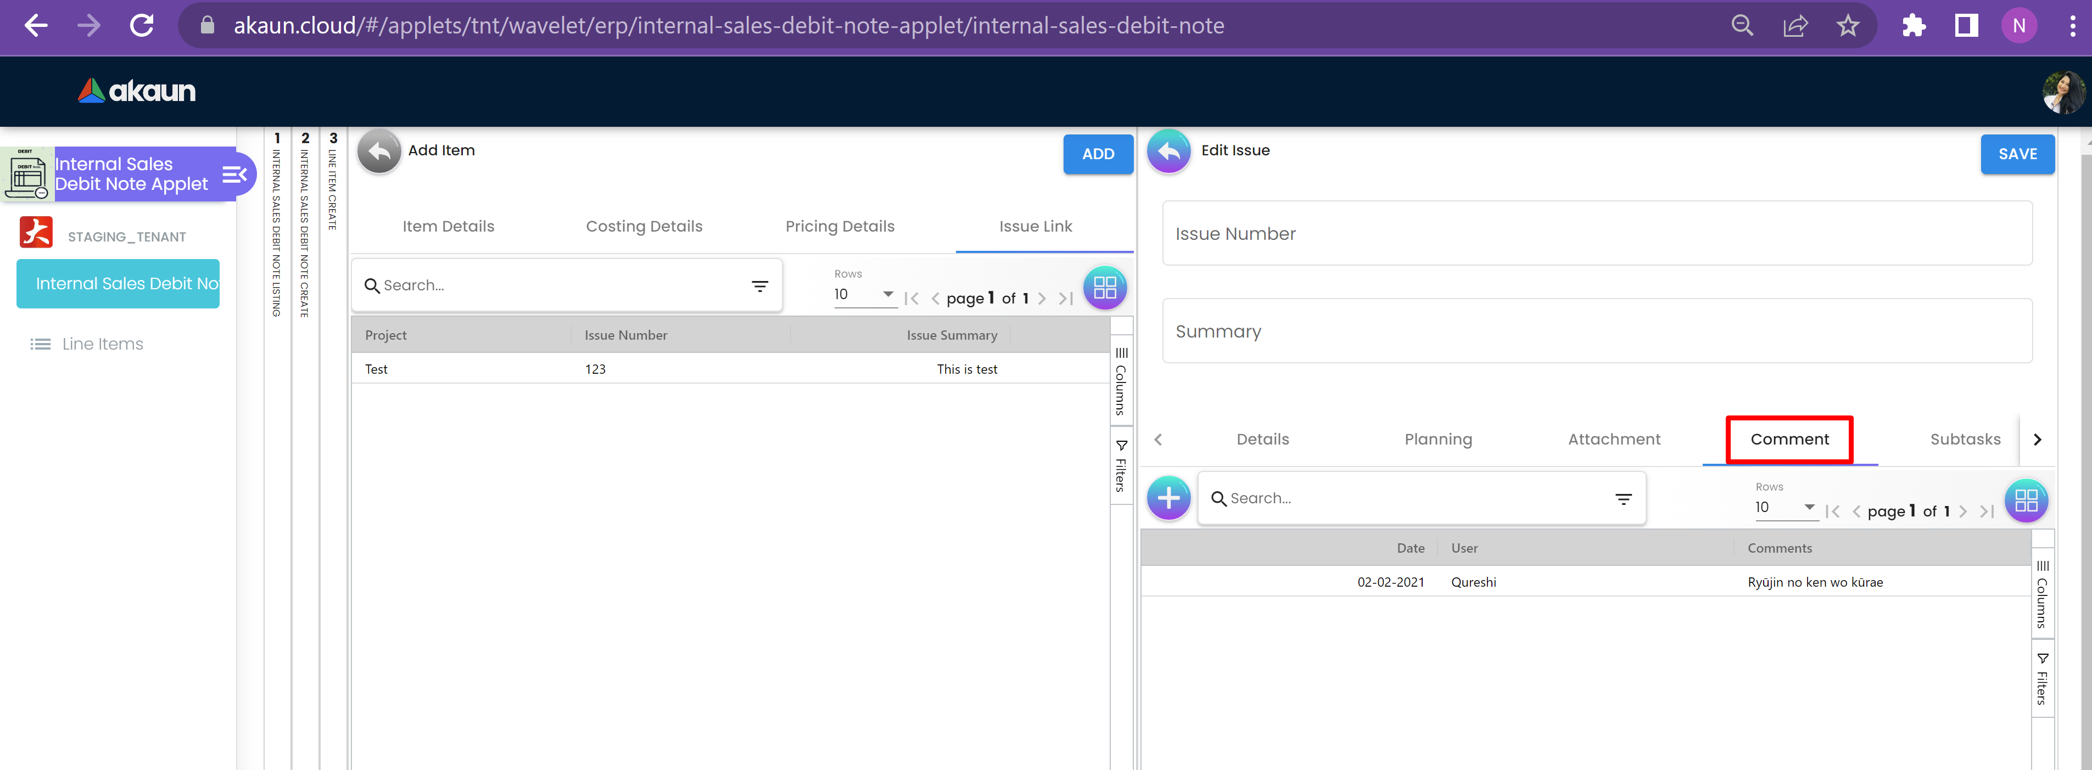
Task: Open the Attachment tab
Action: (1614, 439)
